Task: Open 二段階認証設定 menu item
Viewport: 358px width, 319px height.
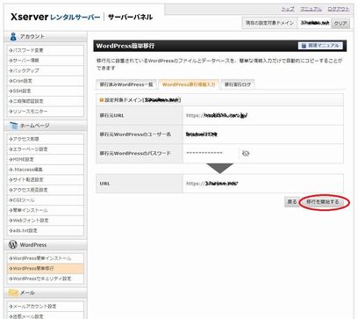Action: coord(46,101)
